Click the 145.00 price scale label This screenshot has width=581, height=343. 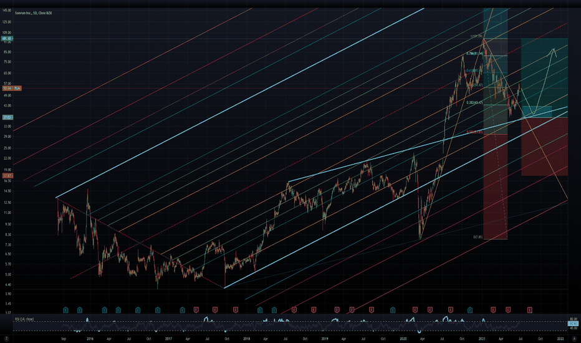(x=7, y=11)
